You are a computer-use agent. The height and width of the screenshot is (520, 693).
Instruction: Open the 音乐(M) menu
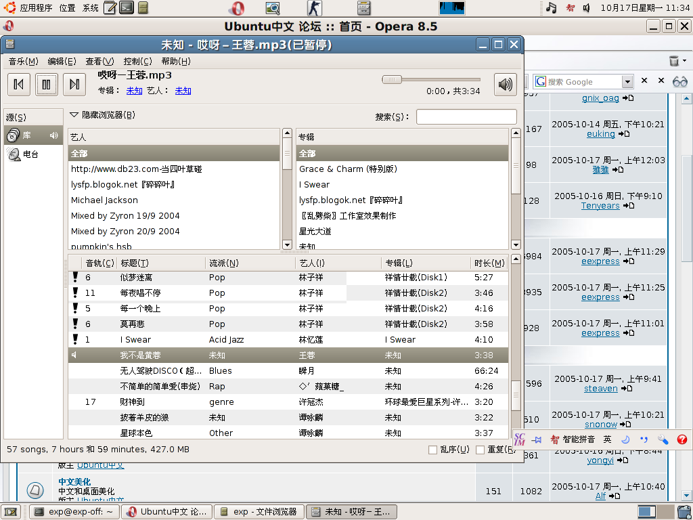pos(24,61)
